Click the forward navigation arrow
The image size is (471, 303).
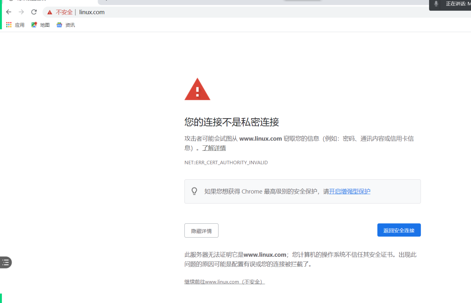21,12
